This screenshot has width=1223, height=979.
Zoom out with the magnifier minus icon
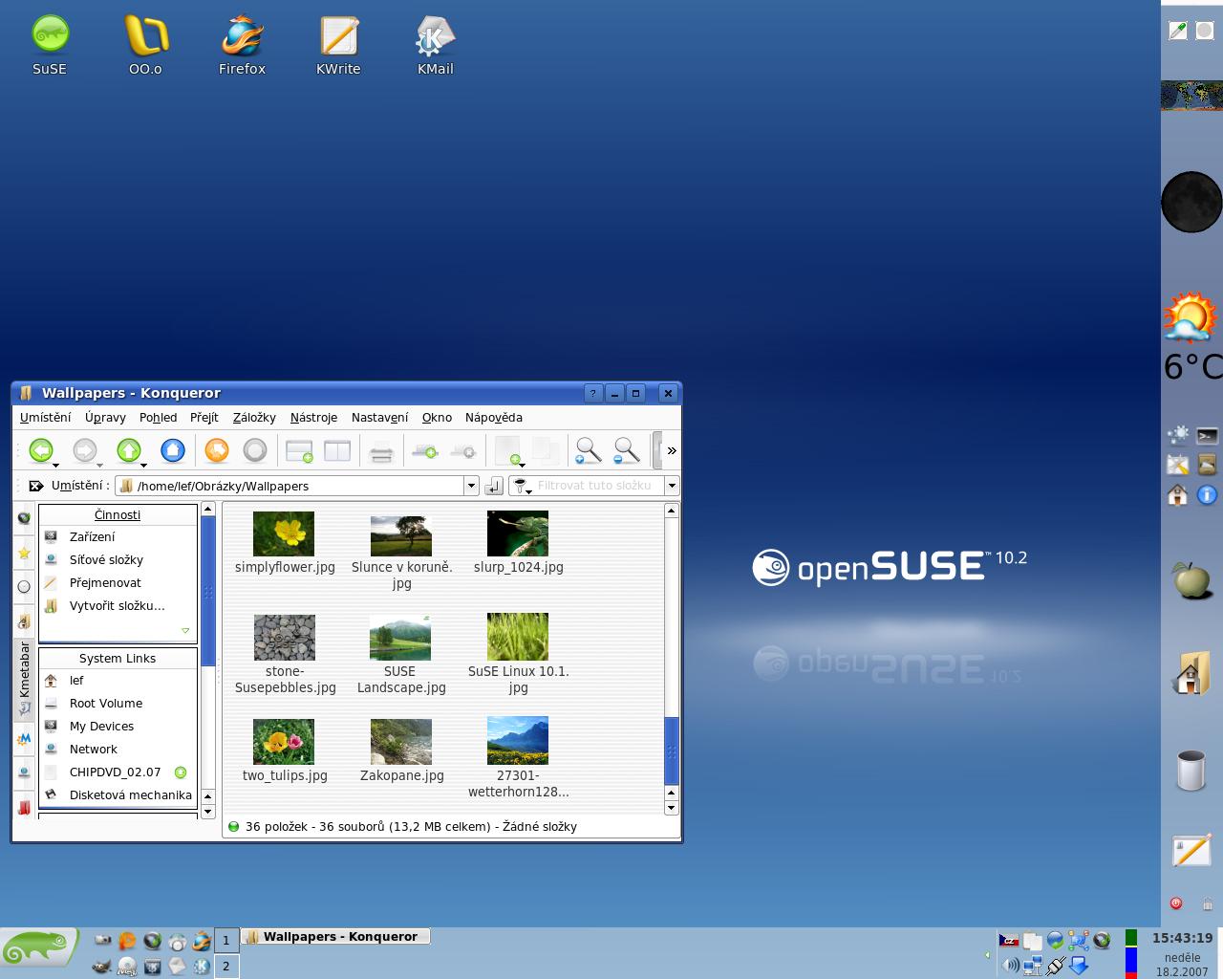[x=626, y=450]
